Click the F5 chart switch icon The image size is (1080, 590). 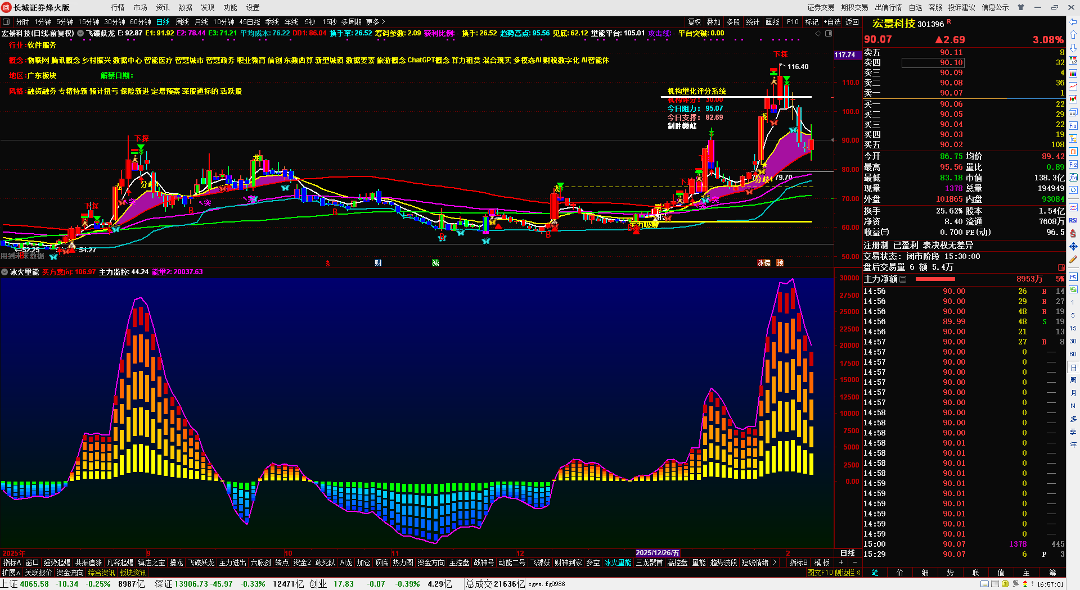click(1073, 277)
